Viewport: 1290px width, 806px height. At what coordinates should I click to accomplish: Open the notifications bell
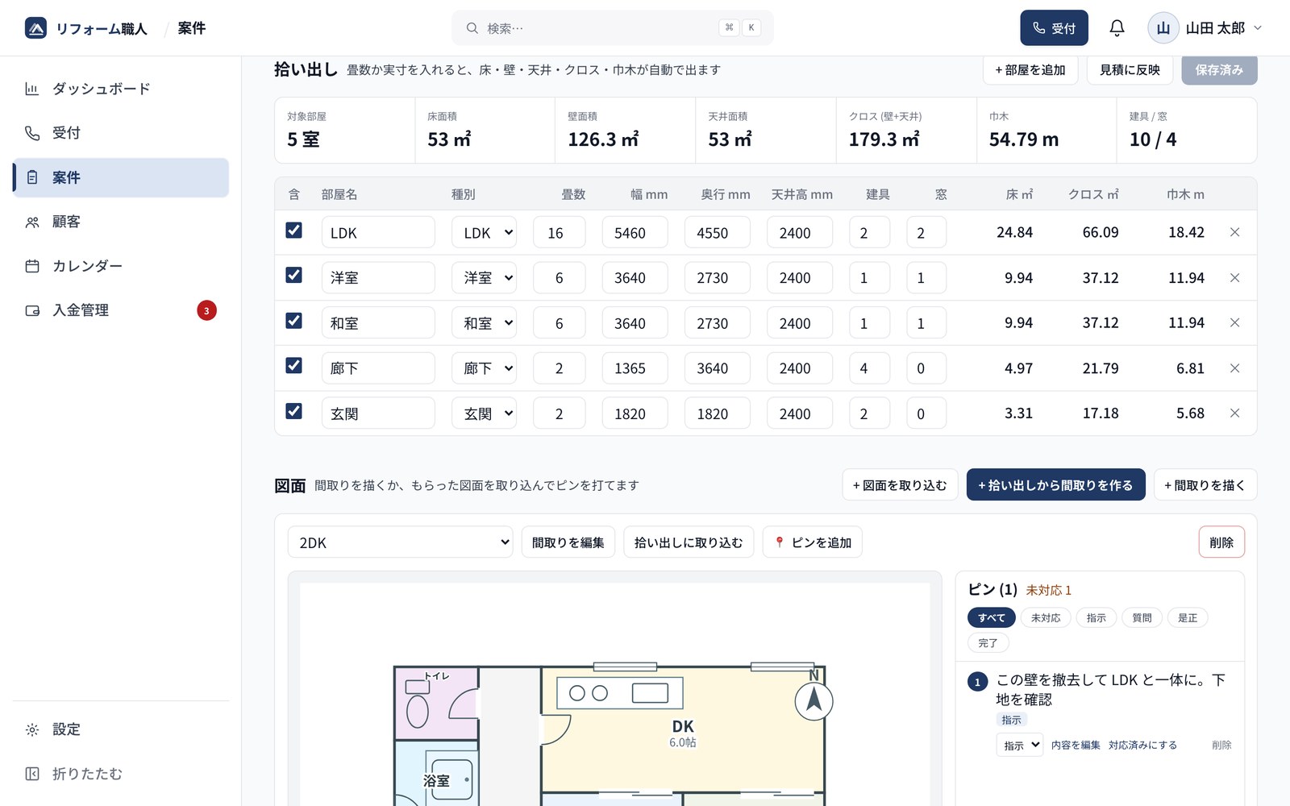[x=1117, y=28]
